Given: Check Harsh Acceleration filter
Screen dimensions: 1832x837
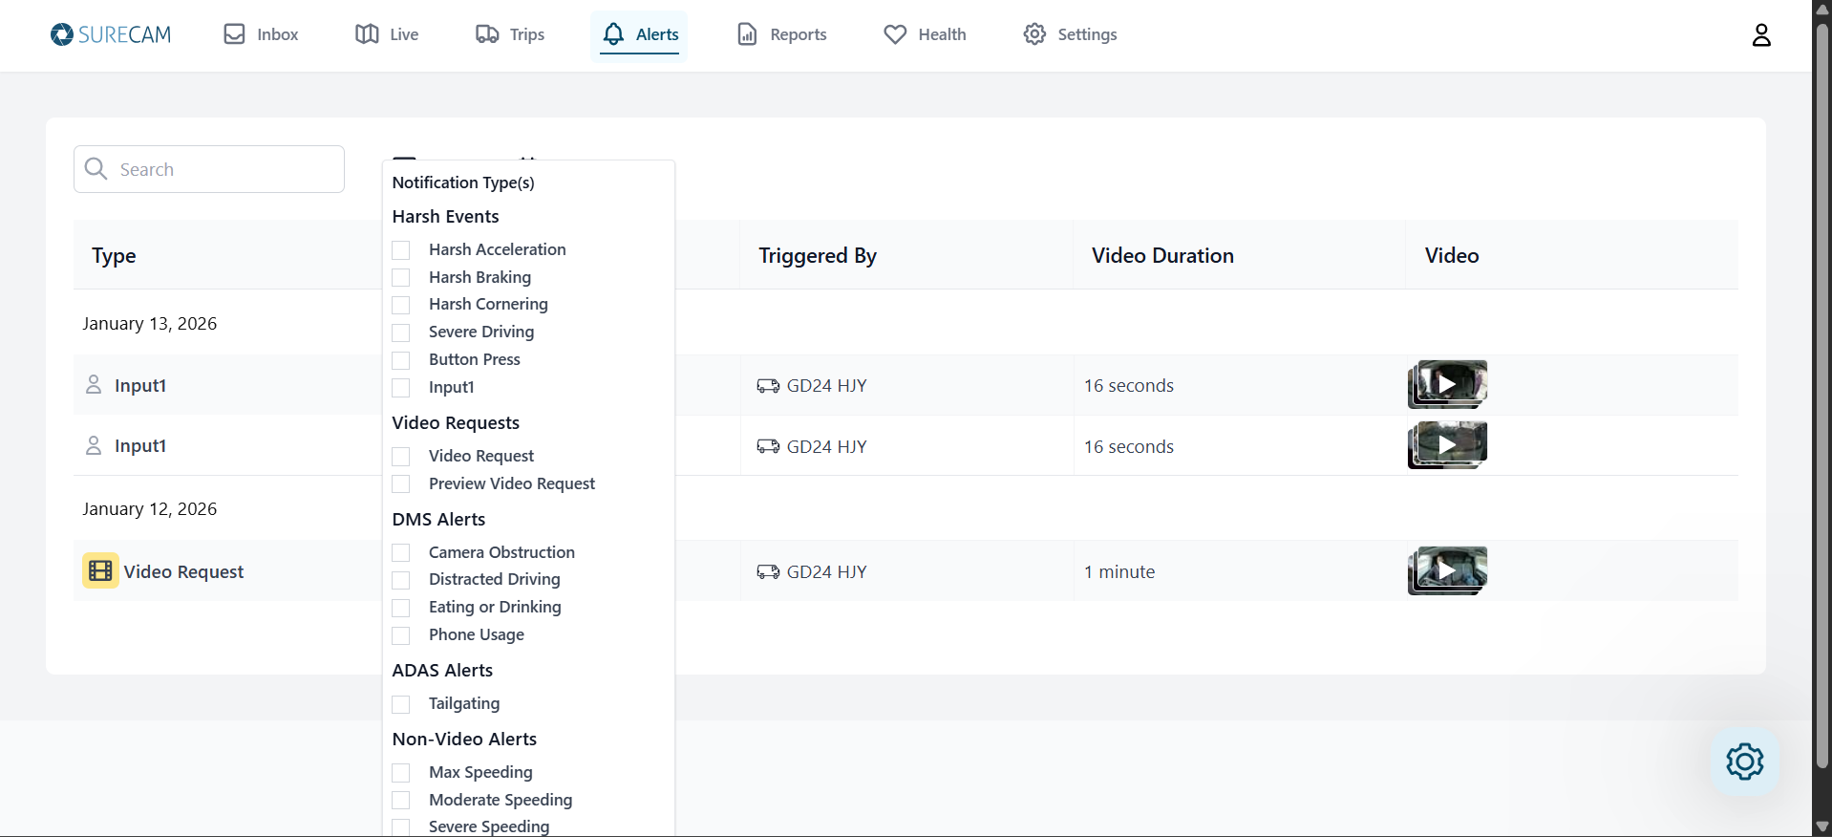Looking at the screenshot, I should [401, 250].
